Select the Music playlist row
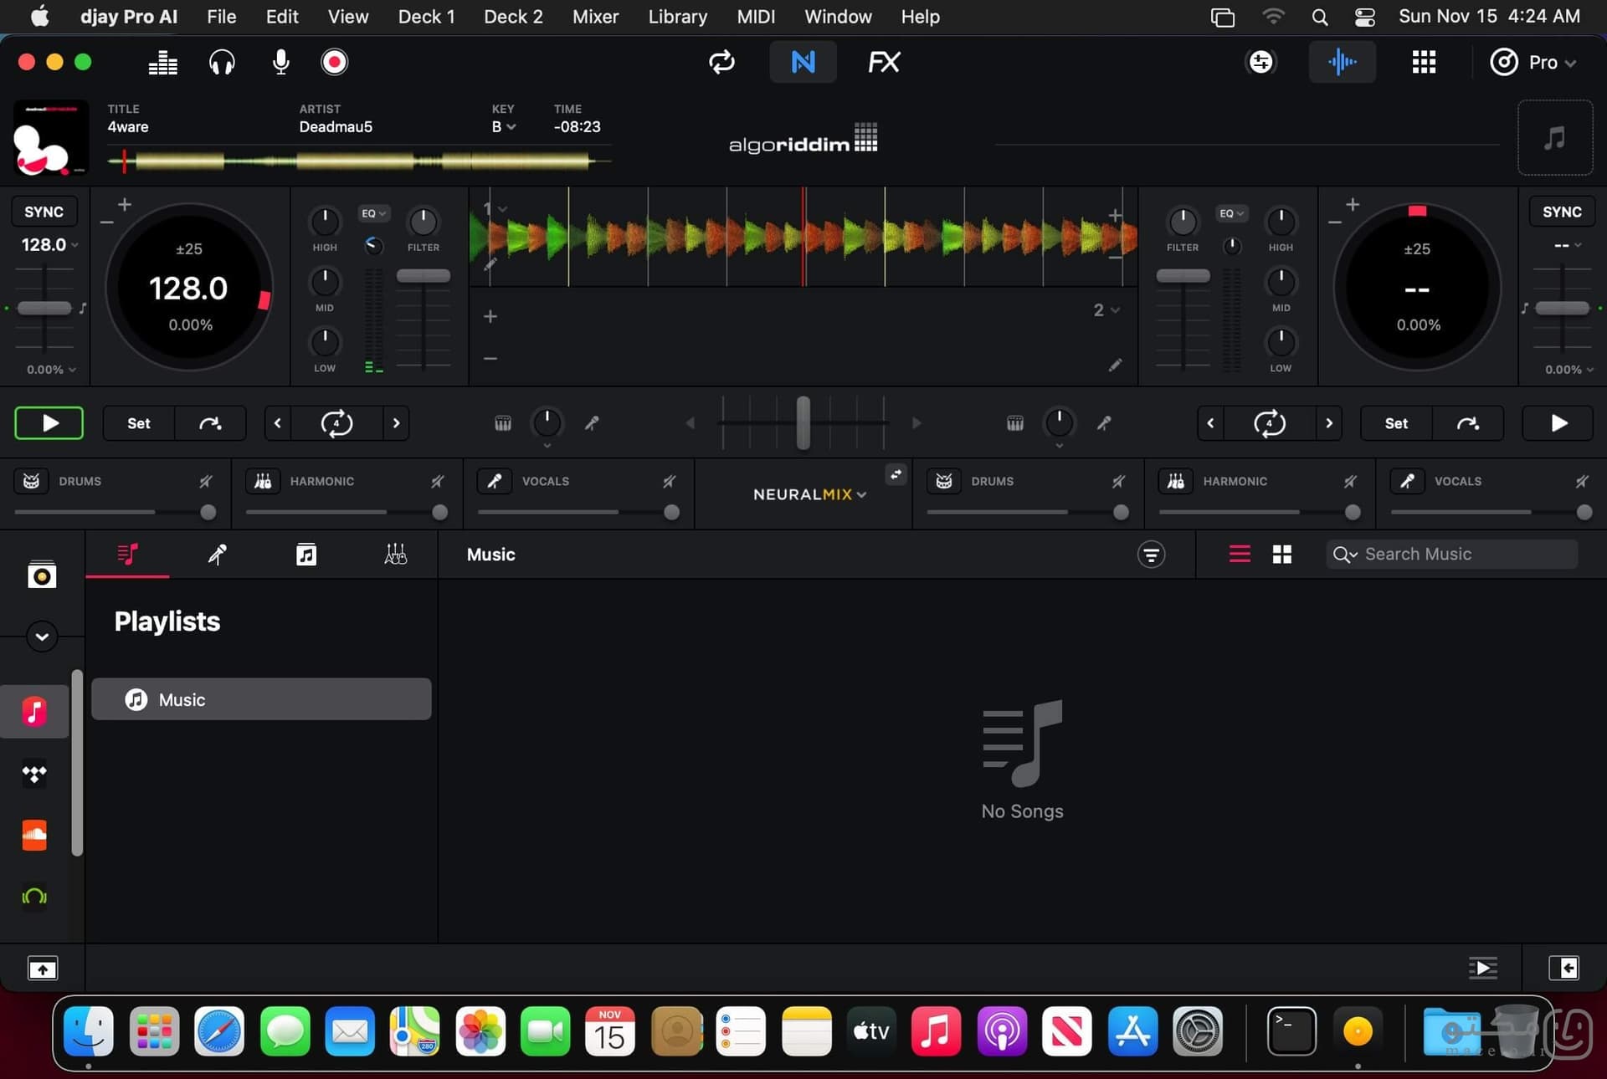Image resolution: width=1607 pixels, height=1079 pixels. [x=261, y=699]
